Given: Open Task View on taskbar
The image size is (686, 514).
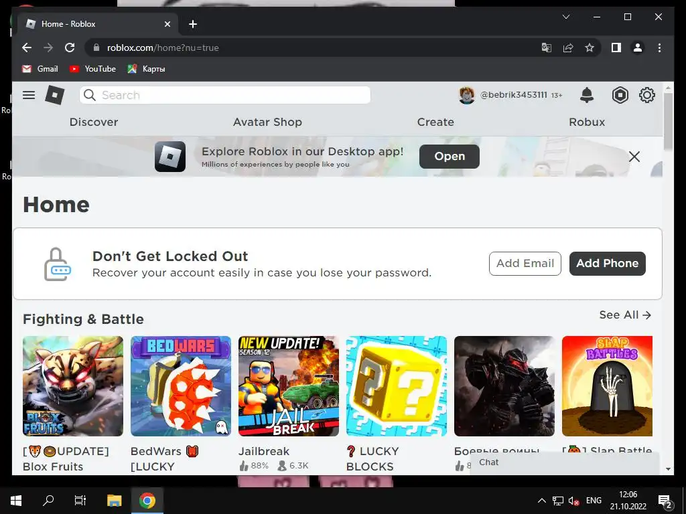Looking at the screenshot, I should click(x=80, y=501).
